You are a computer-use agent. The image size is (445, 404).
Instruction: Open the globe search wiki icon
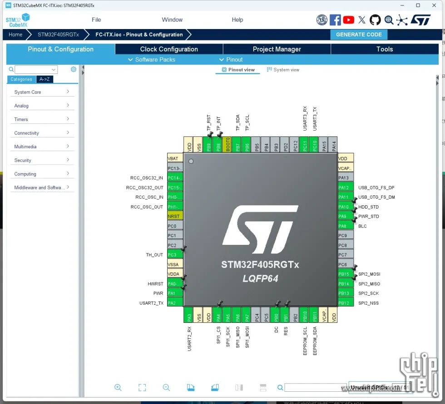click(389, 20)
